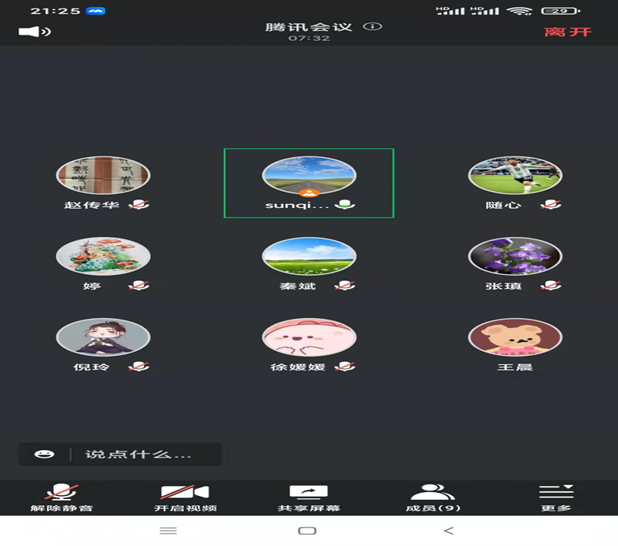The height and width of the screenshot is (546, 618).
Task: Tap the name label 随心
Action: pyautogui.click(x=503, y=205)
